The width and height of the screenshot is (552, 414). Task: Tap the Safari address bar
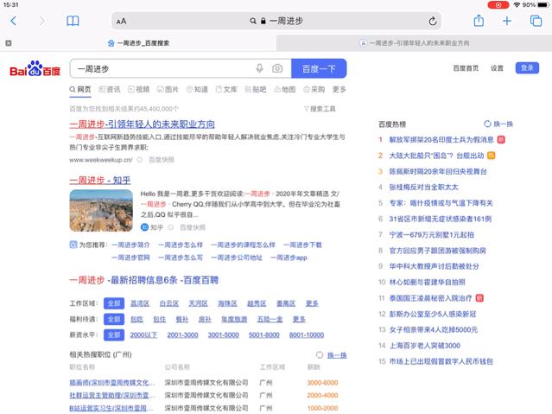[x=276, y=21]
